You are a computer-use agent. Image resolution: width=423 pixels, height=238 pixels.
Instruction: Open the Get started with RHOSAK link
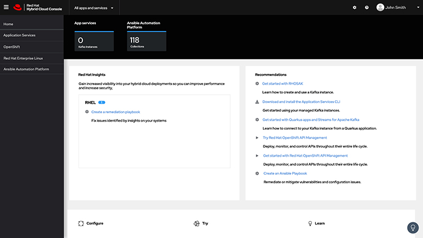click(283, 83)
